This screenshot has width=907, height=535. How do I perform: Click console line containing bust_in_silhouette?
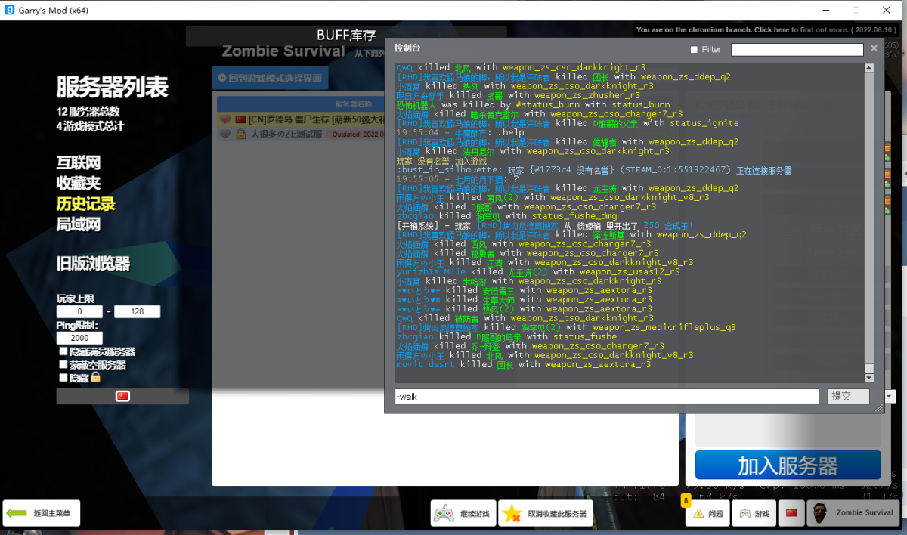click(593, 170)
